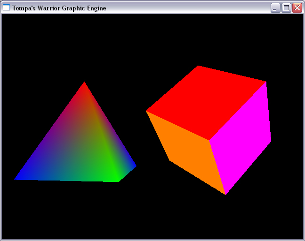
Task: Close the Warrior Graphic Engine window
Action: 297,8
